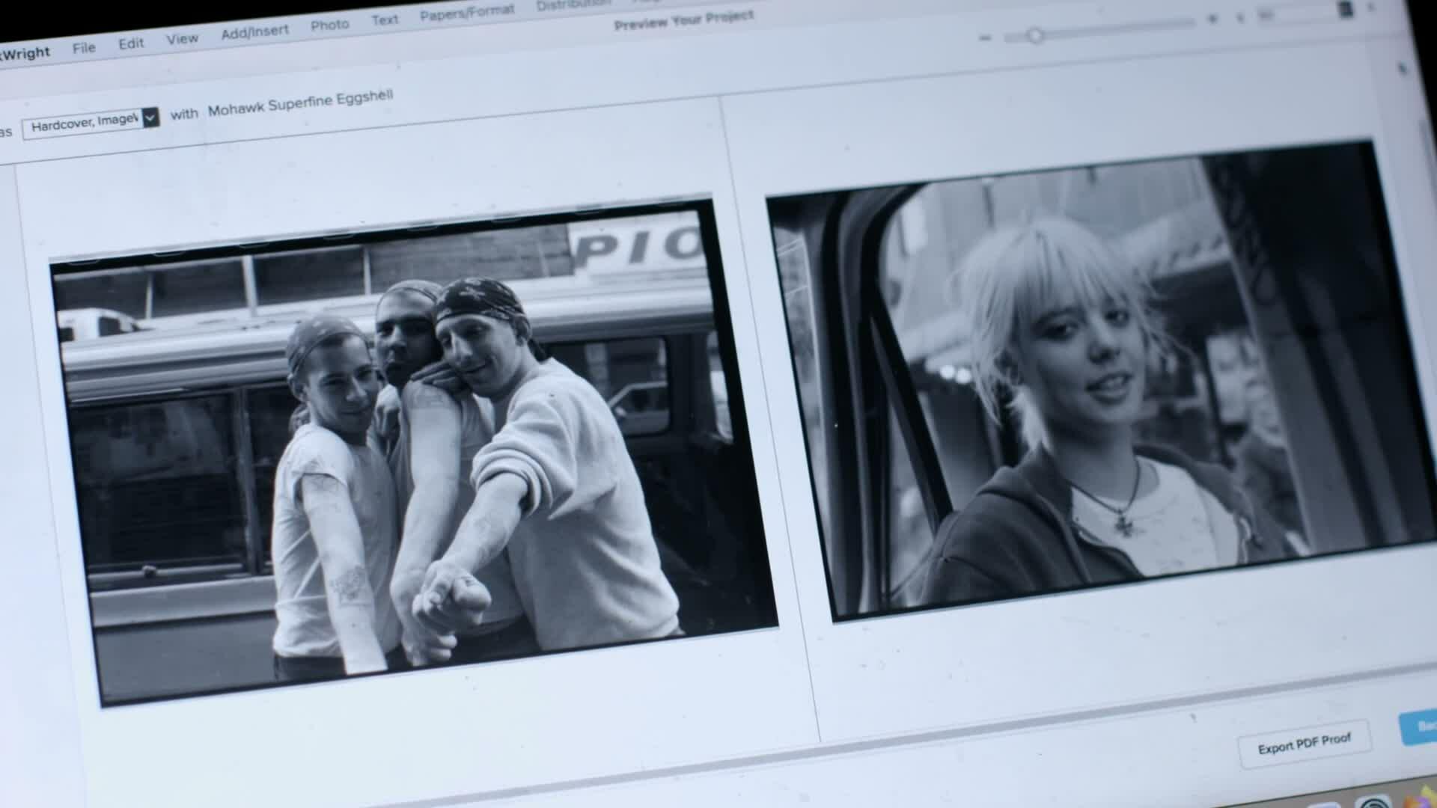The image size is (1437, 808).
Task: Select the left page photo of three men
Action: (414, 451)
